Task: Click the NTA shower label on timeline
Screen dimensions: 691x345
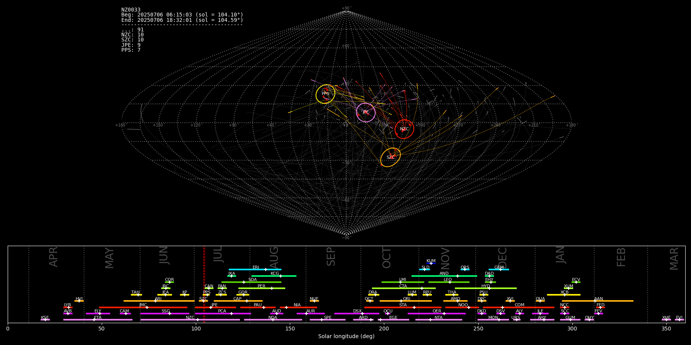Action: pyautogui.click(x=438, y=318)
